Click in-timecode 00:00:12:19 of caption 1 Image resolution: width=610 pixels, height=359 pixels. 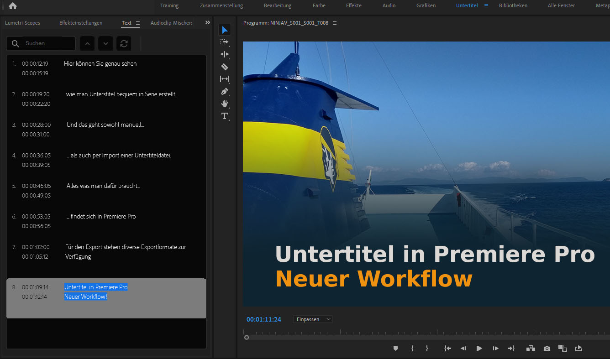[35, 64]
